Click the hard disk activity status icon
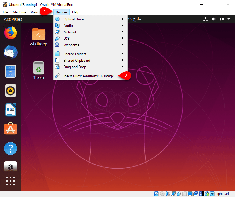235x197 pixels. 156,194
